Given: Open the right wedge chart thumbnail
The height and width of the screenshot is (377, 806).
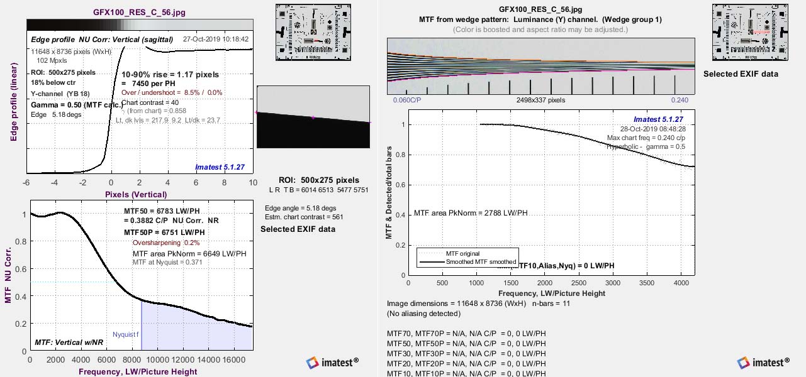Looking at the screenshot, I should pos(740,32).
